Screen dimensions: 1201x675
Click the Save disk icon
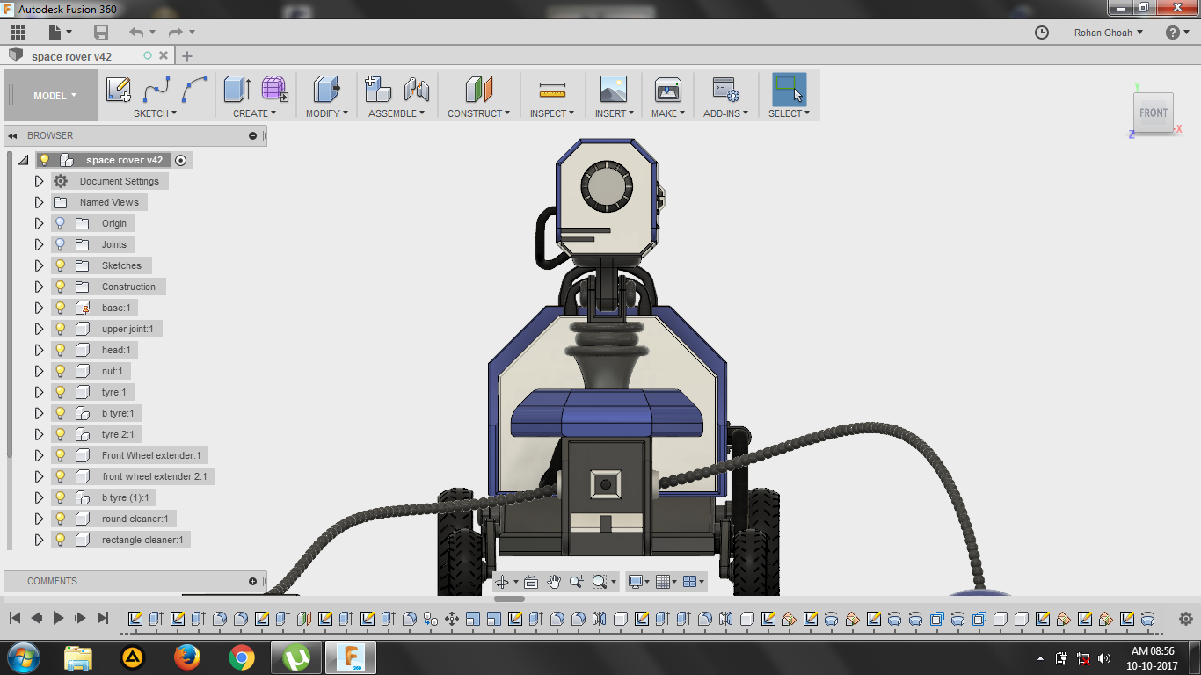coord(101,33)
